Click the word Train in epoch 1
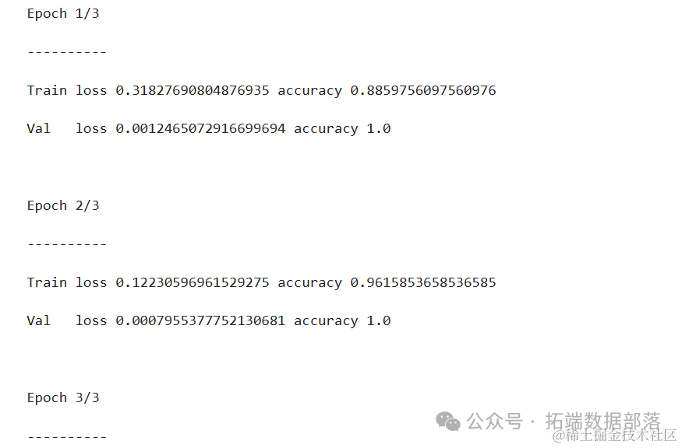This screenshot has height=448, width=682. (47, 90)
